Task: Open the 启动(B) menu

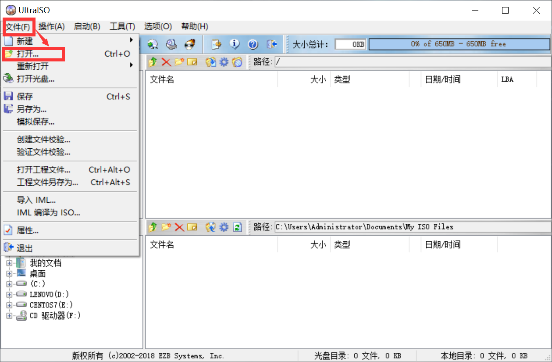Action: point(87,27)
